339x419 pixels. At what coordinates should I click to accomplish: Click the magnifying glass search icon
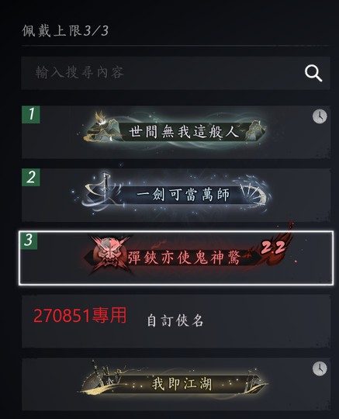pyautogui.click(x=313, y=73)
